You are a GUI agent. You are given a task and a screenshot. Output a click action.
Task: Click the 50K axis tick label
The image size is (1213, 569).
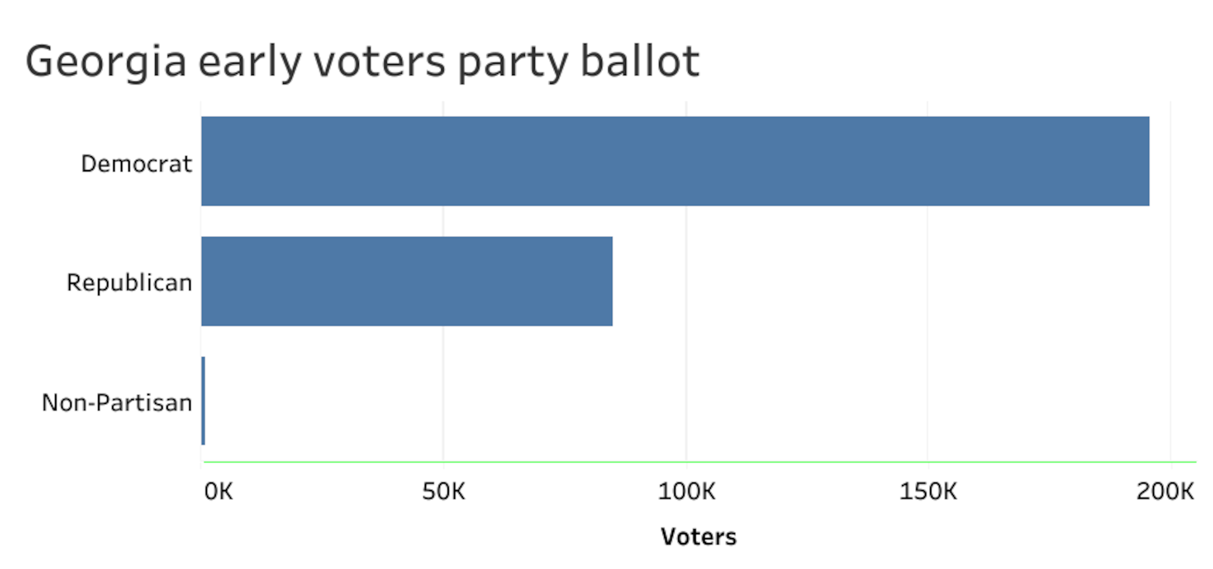click(x=443, y=492)
